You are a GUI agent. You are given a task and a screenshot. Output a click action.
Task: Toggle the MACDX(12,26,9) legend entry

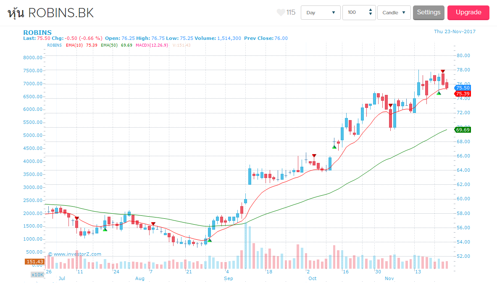coord(152,45)
